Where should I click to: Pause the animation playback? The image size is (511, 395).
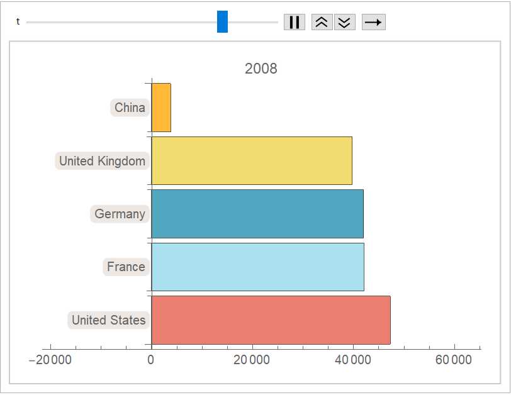pos(294,22)
